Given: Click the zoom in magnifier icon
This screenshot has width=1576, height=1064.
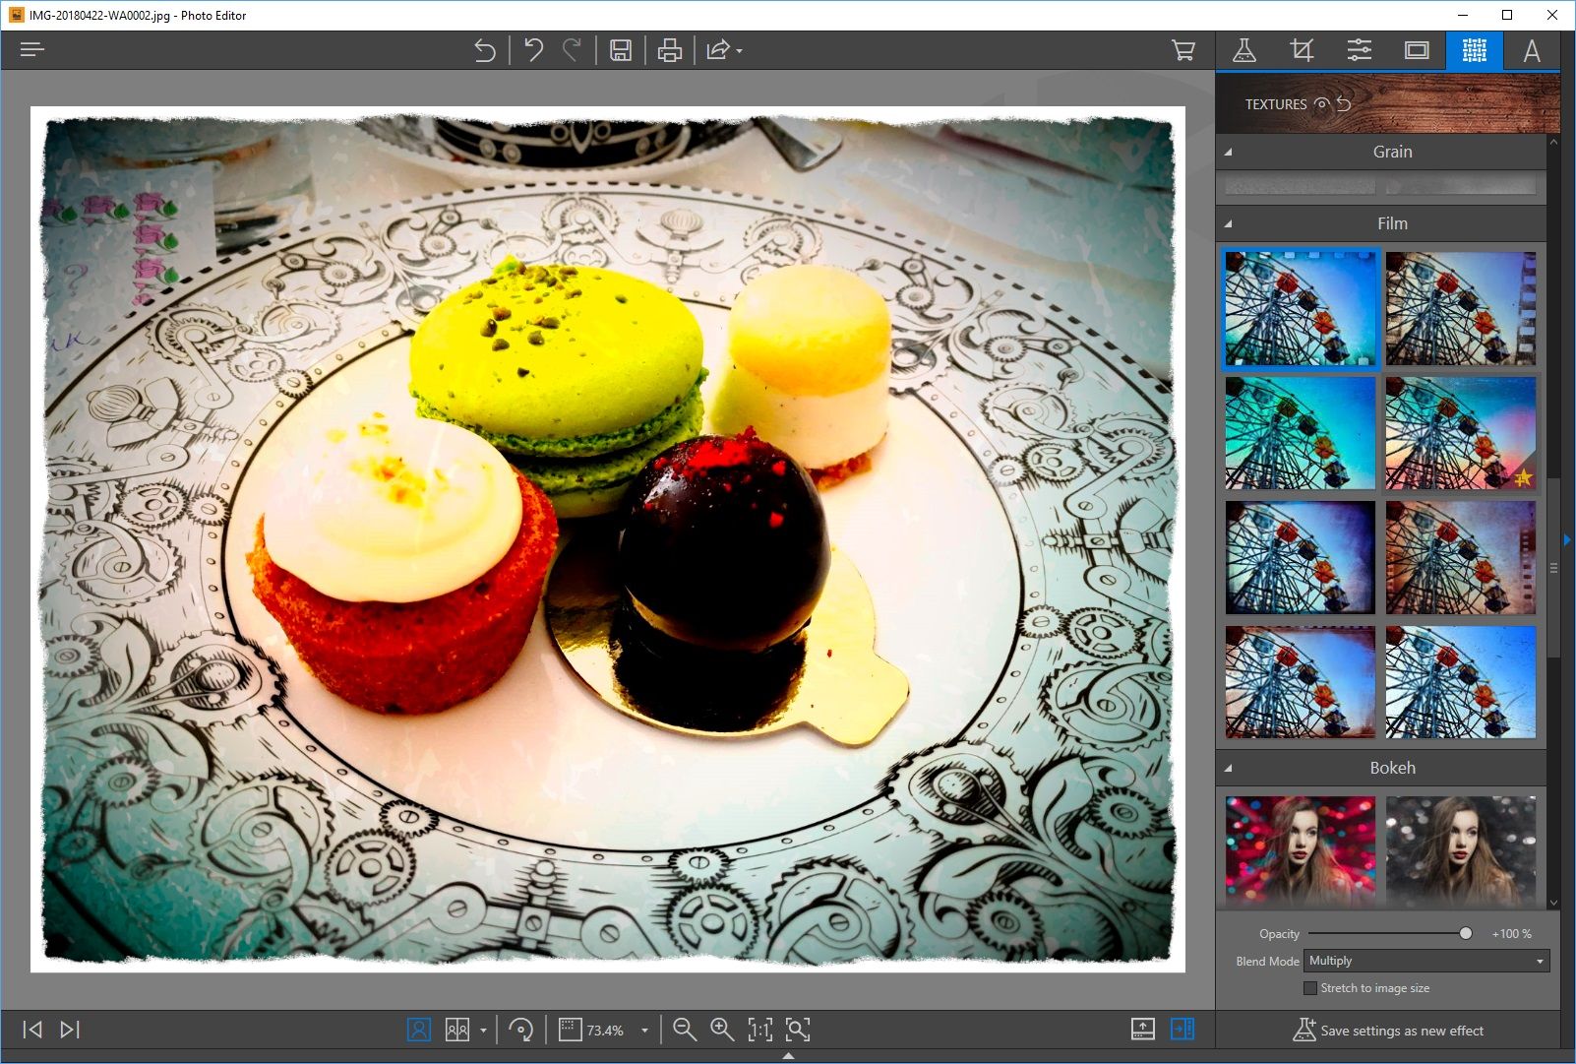Looking at the screenshot, I should point(721,1029).
